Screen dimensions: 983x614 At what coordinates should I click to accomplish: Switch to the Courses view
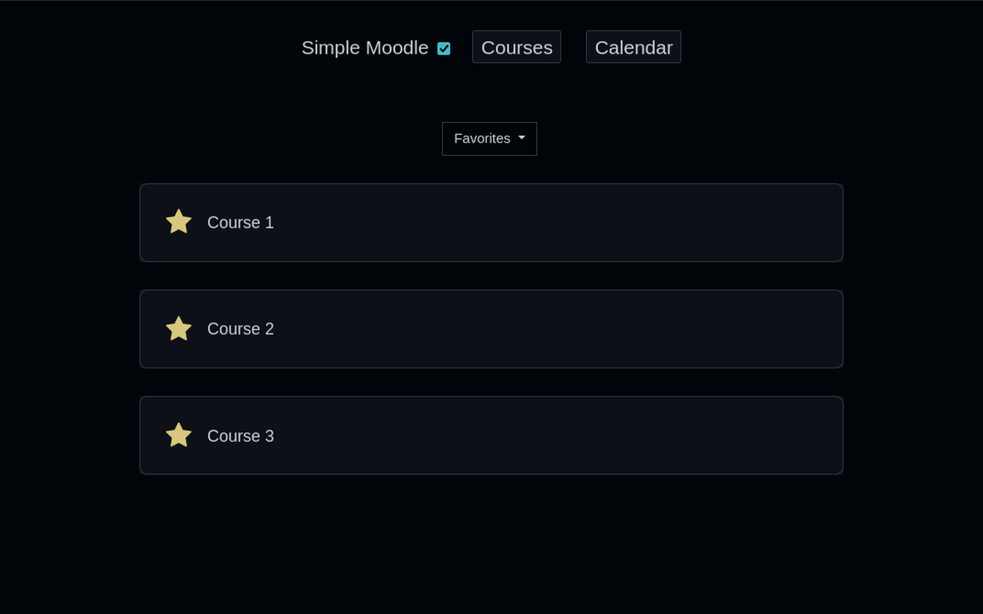click(x=516, y=47)
